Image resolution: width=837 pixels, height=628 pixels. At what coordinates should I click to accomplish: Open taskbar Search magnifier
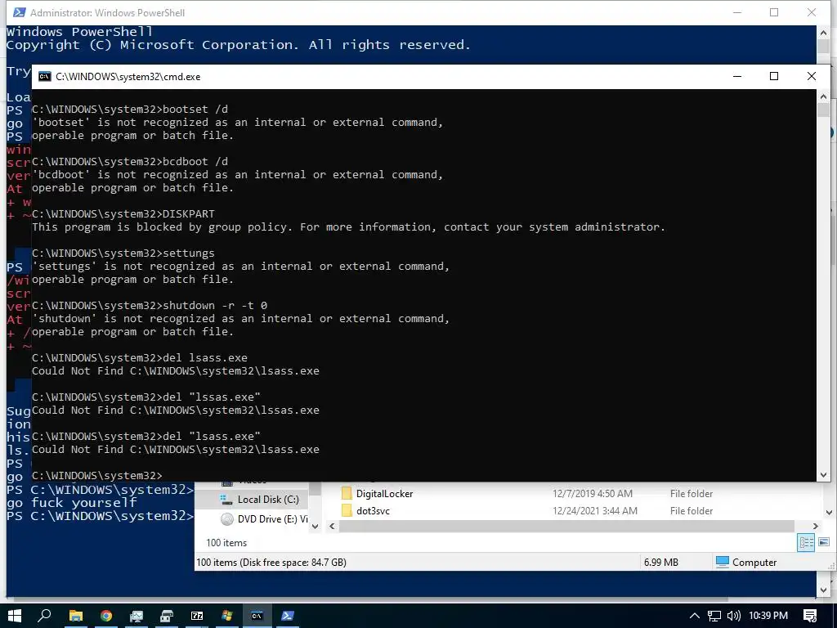pyautogui.click(x=45, y=616)
